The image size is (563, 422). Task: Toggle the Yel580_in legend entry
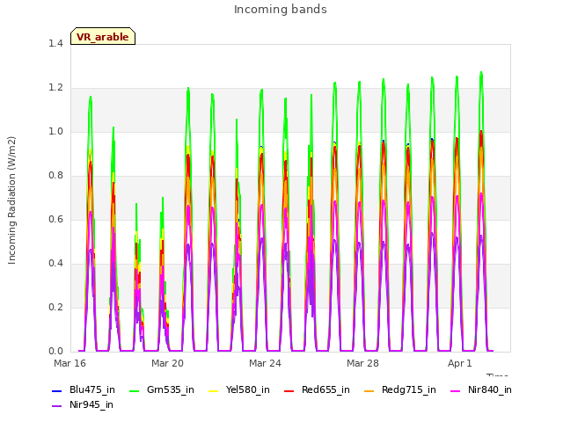click(x=239, y=390)
